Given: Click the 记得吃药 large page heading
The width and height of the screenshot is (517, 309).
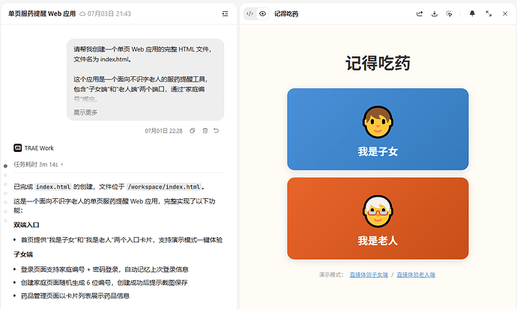Looking at the screenshot, I should point(378,63).
